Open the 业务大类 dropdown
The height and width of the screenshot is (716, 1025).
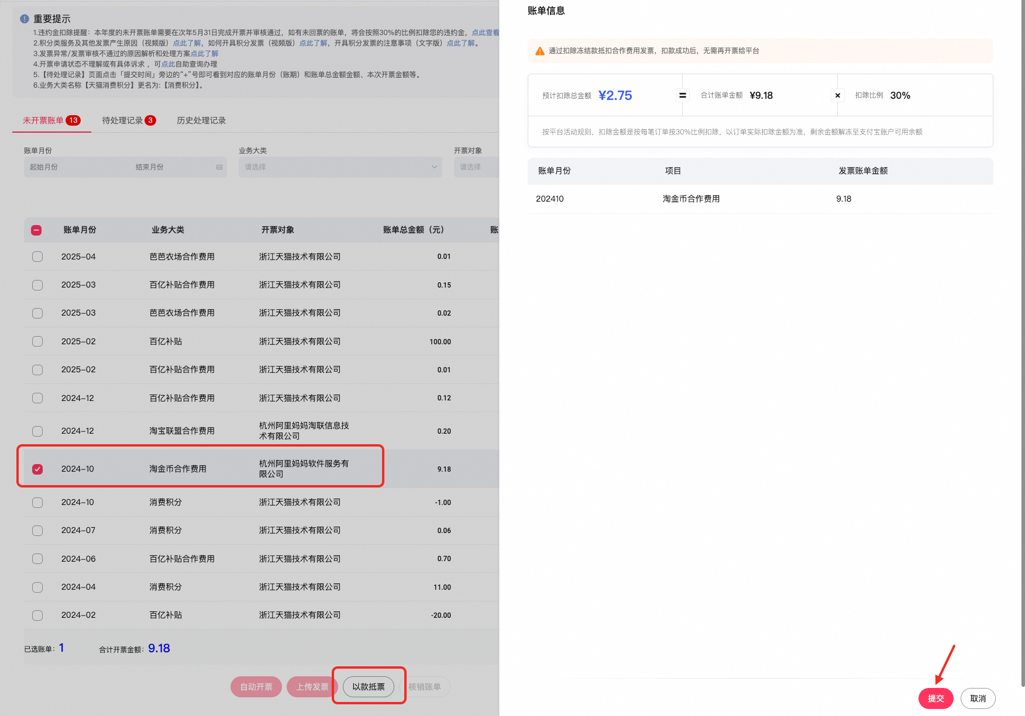[x=340, y=167]
